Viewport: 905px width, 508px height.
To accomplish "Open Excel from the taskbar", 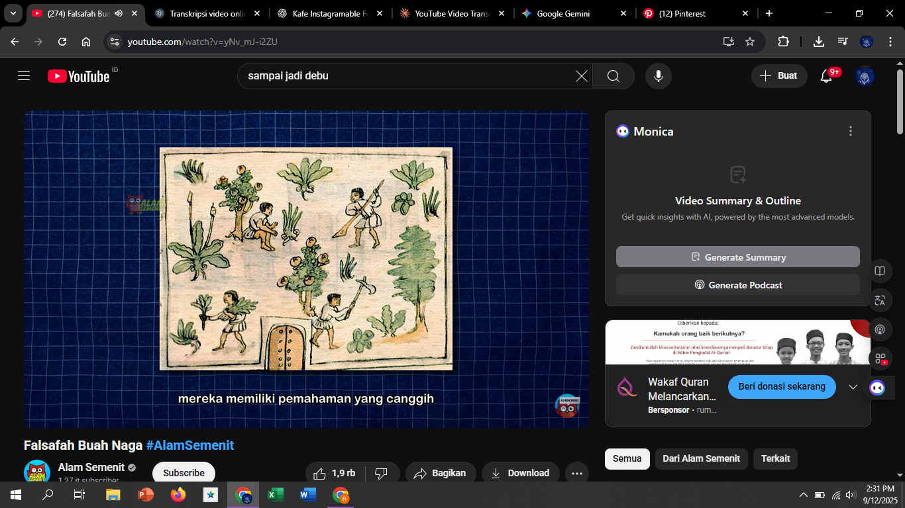I will (x=276, y=495).
